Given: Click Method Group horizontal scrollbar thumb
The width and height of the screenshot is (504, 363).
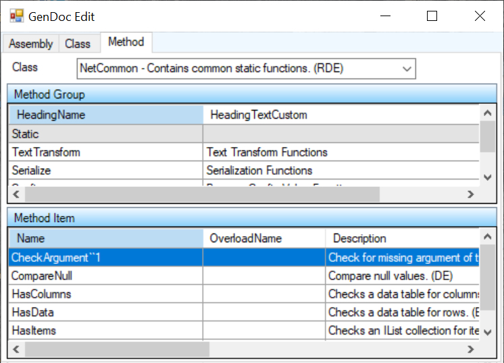Looking at the screenshot, I should (202, 194).
